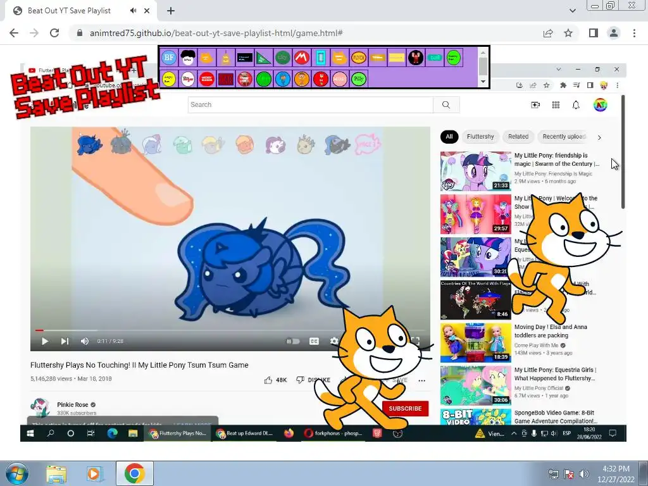Image resolution: width=648 pixels, height=486 pixels.
Task: Select the white Burger circle icon
Action: 187,78
